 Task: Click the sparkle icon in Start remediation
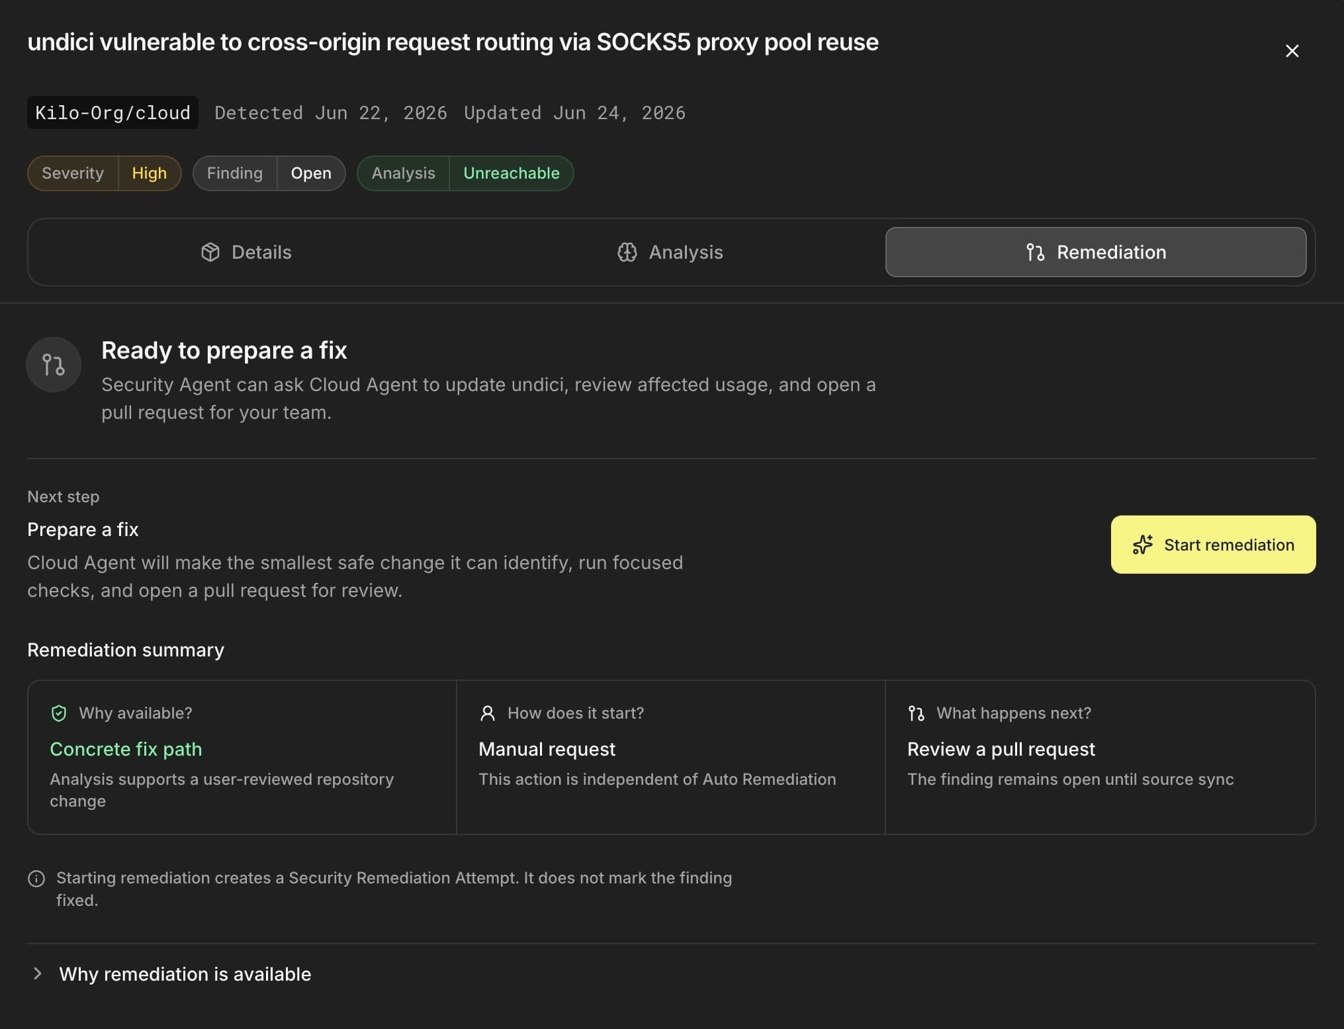[1143, 545]
